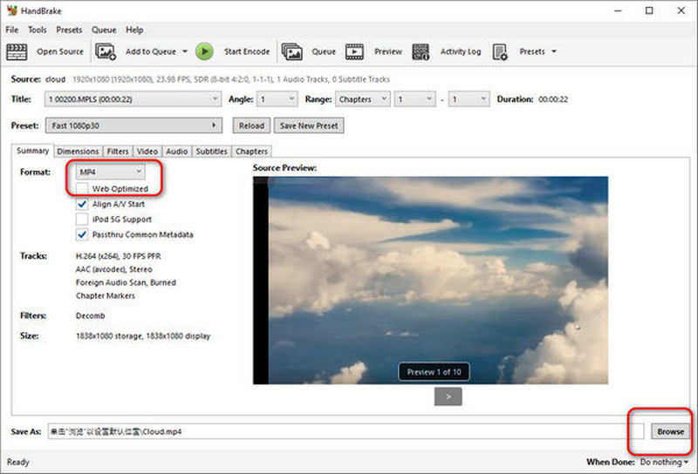
Task: Click the Save As file path field
Action: 346,431
